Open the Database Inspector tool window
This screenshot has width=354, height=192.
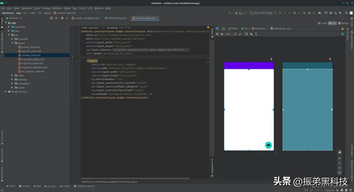(x=84, y=186)
